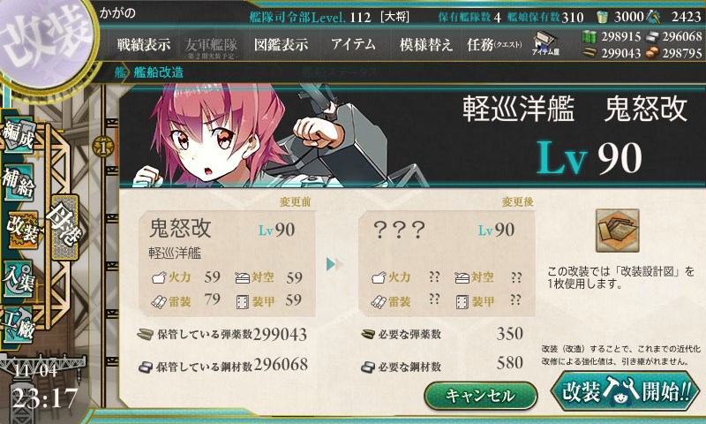The image size is (706, 424).
Task: Open the 編成 fleet composition icon
Action: tap(19, 135)
